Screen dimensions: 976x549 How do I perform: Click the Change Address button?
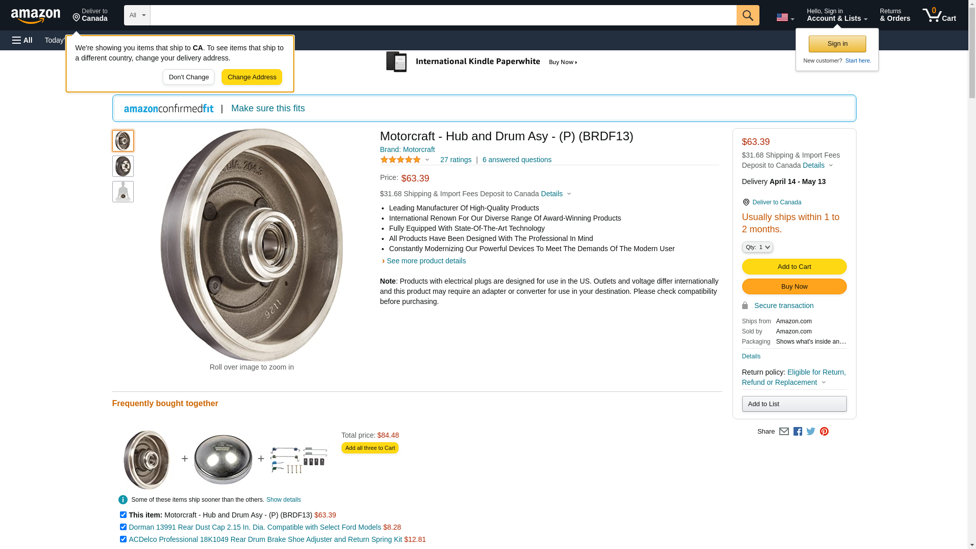click(252, 77)
